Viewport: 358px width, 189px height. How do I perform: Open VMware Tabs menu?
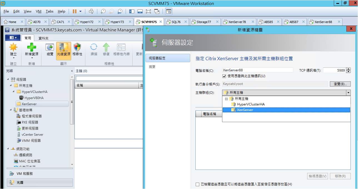tap(49, 11)
